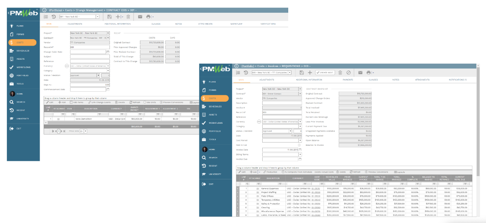Click void circle-slash icon in Requisition toolbar

348,72
